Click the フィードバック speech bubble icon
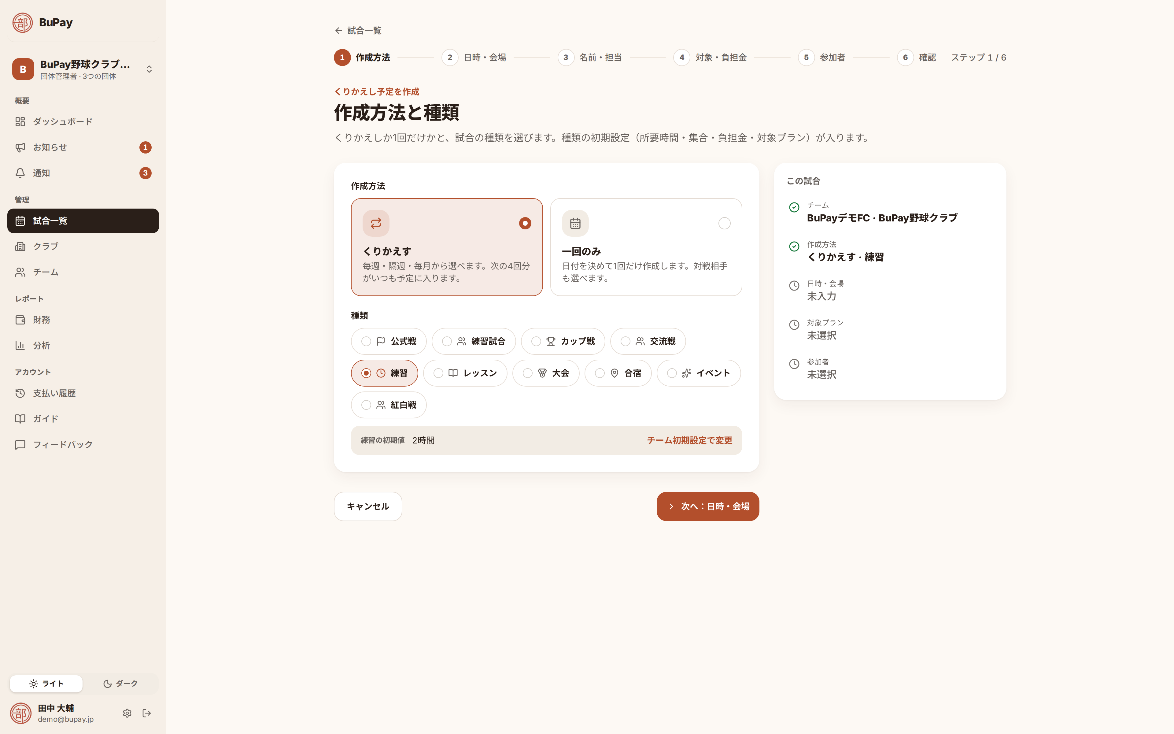 click(x=20, y=444)
